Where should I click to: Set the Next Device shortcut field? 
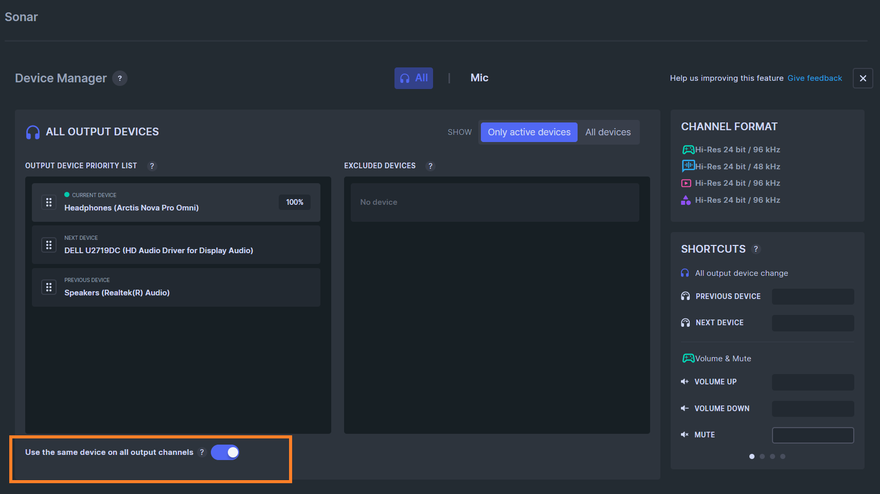click(x=813, y=323)
